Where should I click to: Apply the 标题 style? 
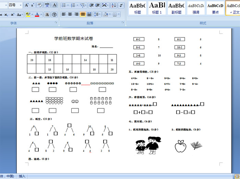point(137,8)
